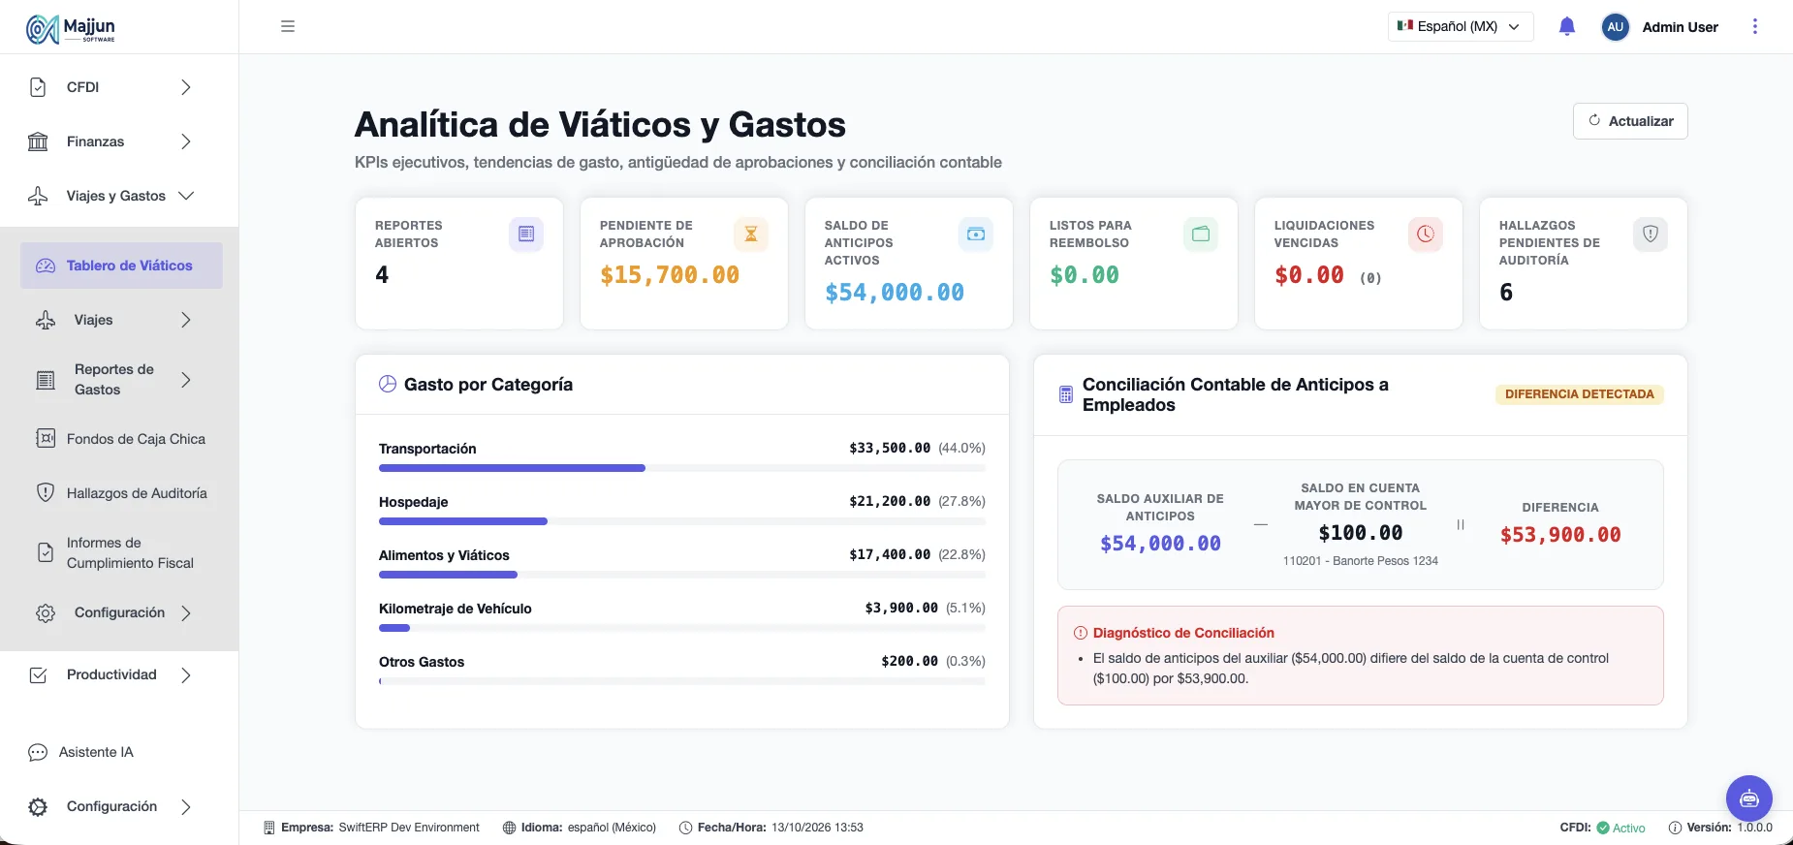Click the hourglass icon on Pendiente de Aprobación

pyautogui.click(x=751, y=234)
